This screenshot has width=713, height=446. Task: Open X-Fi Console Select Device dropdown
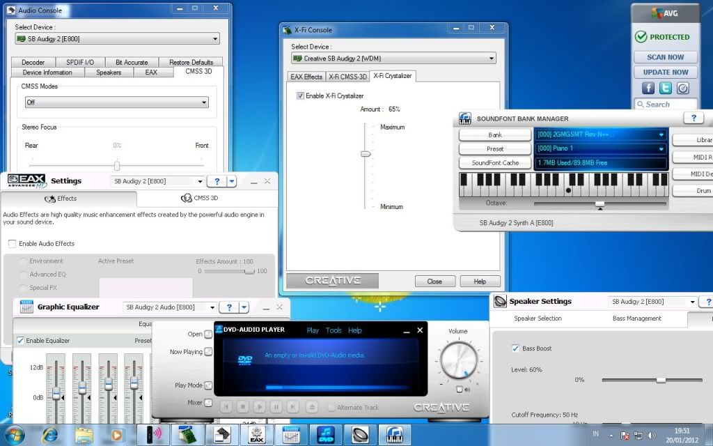click(x=393, y=59)
